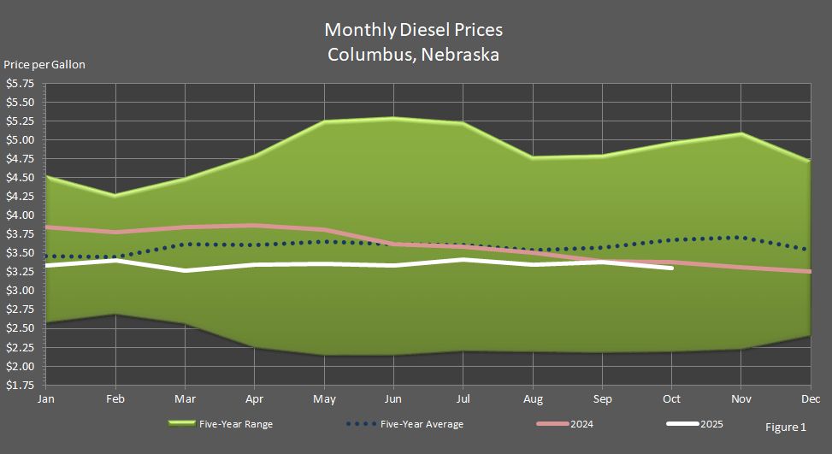Click the pink 2024 line at April
832x454 pixels.
click(254, 226)
